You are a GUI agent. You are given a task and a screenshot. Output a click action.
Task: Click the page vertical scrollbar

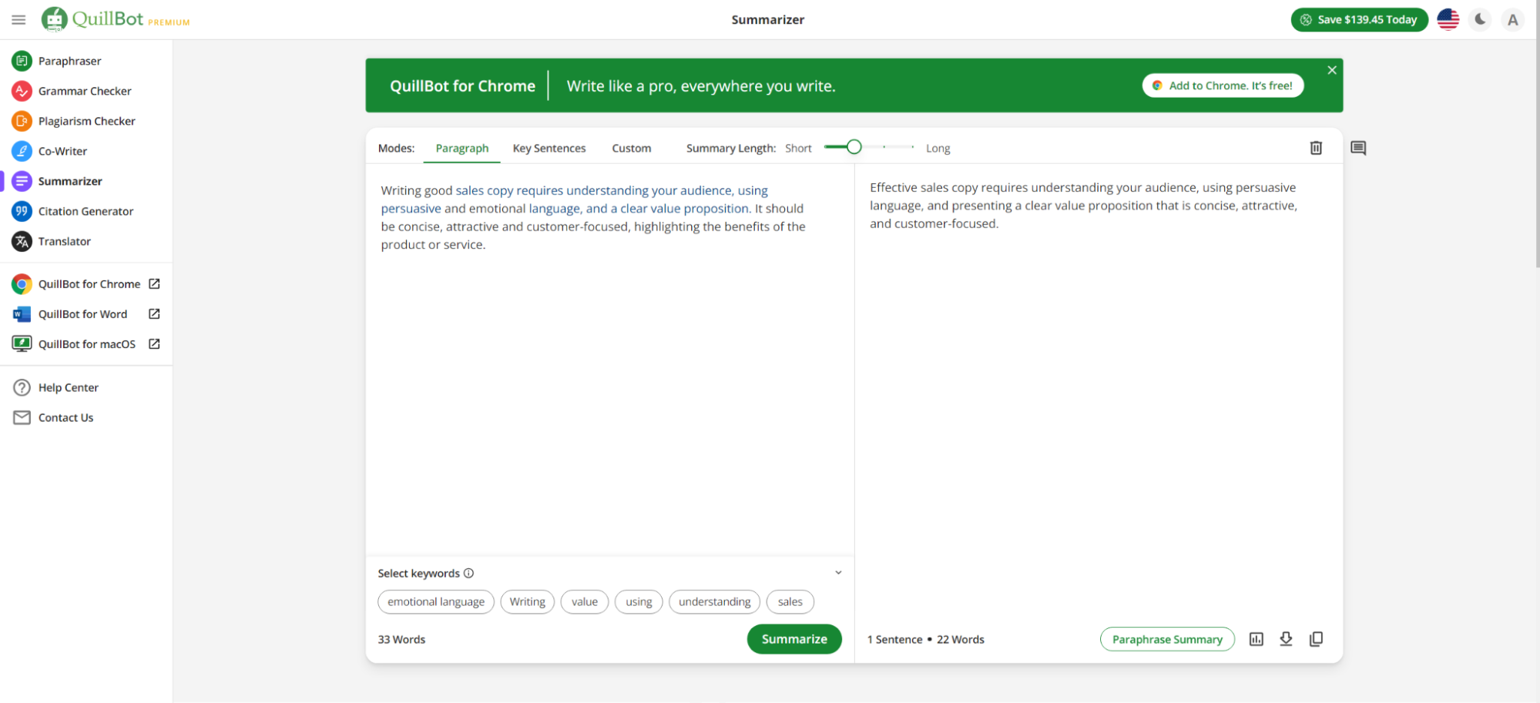[x=1537, y=134]
